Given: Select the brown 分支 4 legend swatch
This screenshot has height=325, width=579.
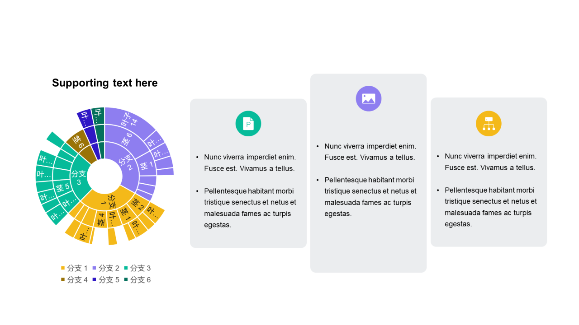Looking at the screenshot, I should pyautogui.click(x=63, y=280).
